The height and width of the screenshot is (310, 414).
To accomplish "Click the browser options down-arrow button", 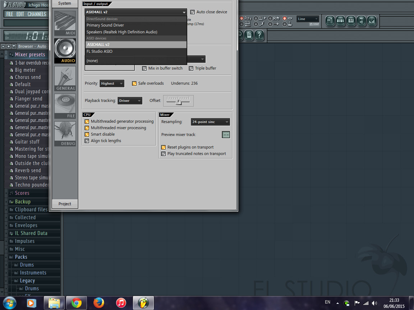I will (3, 46).
